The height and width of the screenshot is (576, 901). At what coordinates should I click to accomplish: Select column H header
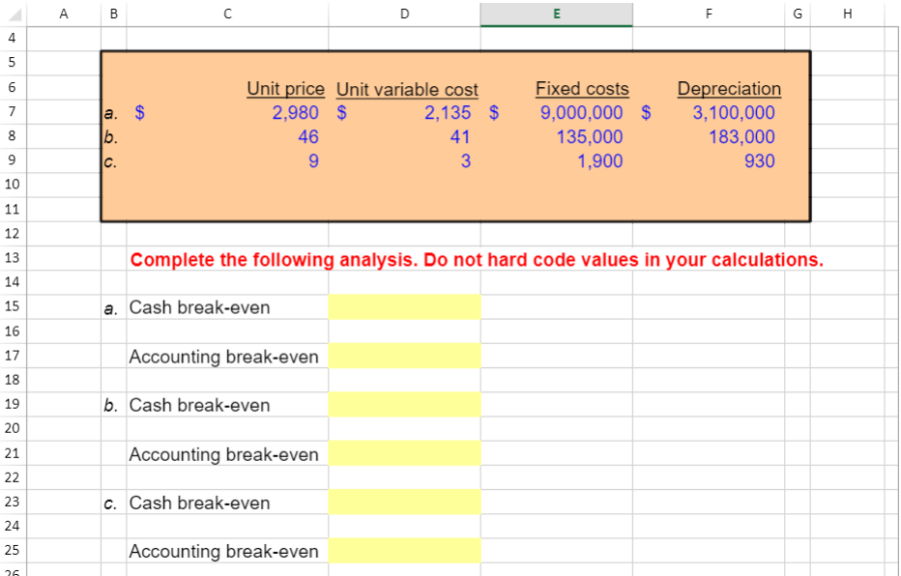click(848, 14)
